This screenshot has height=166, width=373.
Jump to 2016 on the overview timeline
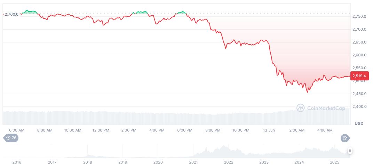[x=17, y=162]
